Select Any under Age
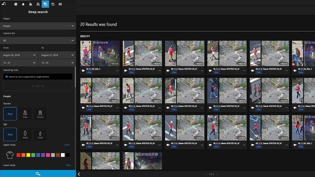The height and width of the screenshot is (177, 315). pyautogui.click(x=10, y=134)
